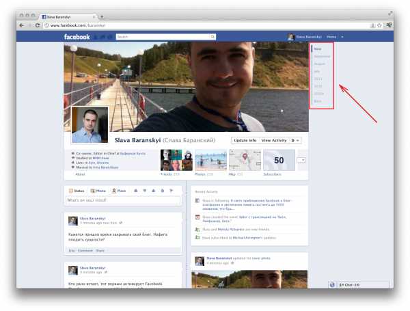Expand more tiles with the arrow after Subscribers
Image resolution: width=410 pixels, height=311 pixels.
tap(301, 161)
